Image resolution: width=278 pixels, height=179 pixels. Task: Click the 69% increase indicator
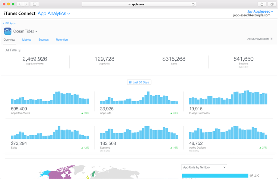(x=85, y=113)
